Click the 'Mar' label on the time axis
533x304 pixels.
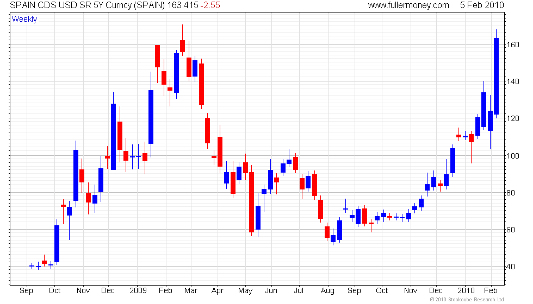tap(191, 291)
